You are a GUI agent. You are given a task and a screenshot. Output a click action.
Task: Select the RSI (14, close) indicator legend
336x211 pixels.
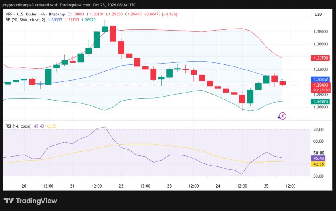point(18,126)
